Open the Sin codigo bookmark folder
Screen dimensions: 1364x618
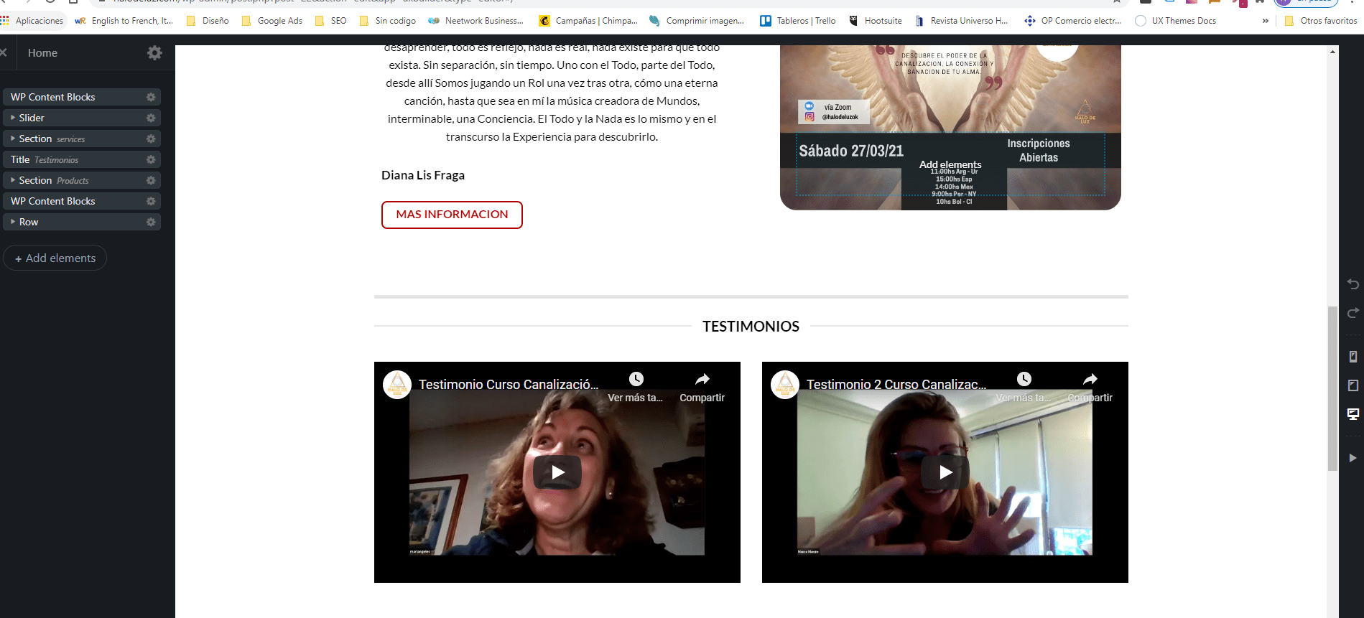[388, 21]
